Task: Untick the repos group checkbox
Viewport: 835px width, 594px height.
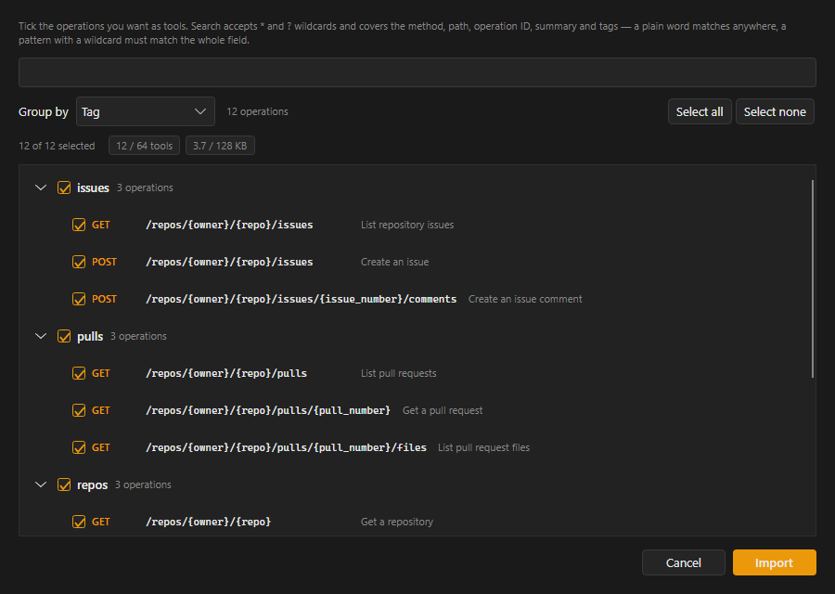Action: (x=64, y=484)
